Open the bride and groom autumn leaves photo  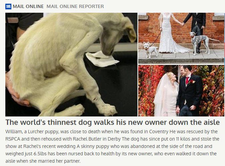coord(181,91)
